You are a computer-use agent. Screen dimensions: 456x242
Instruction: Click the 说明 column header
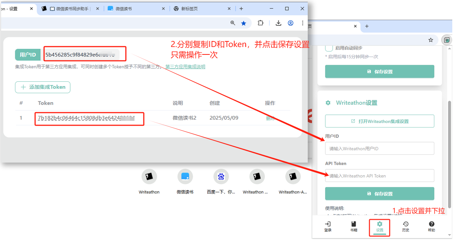click(x=178, y=103)
